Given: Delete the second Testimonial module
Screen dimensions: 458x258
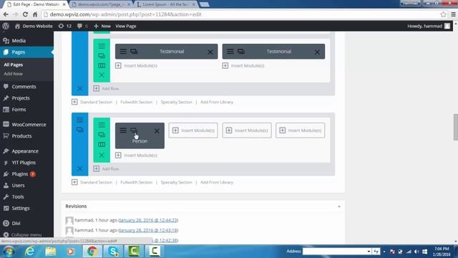Looking at the screenshot, I should [x=317, y=52].
